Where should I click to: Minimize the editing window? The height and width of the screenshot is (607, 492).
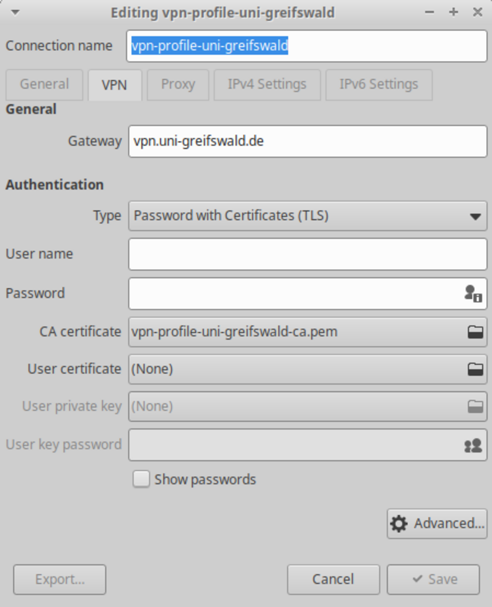[x=429, y=12]
